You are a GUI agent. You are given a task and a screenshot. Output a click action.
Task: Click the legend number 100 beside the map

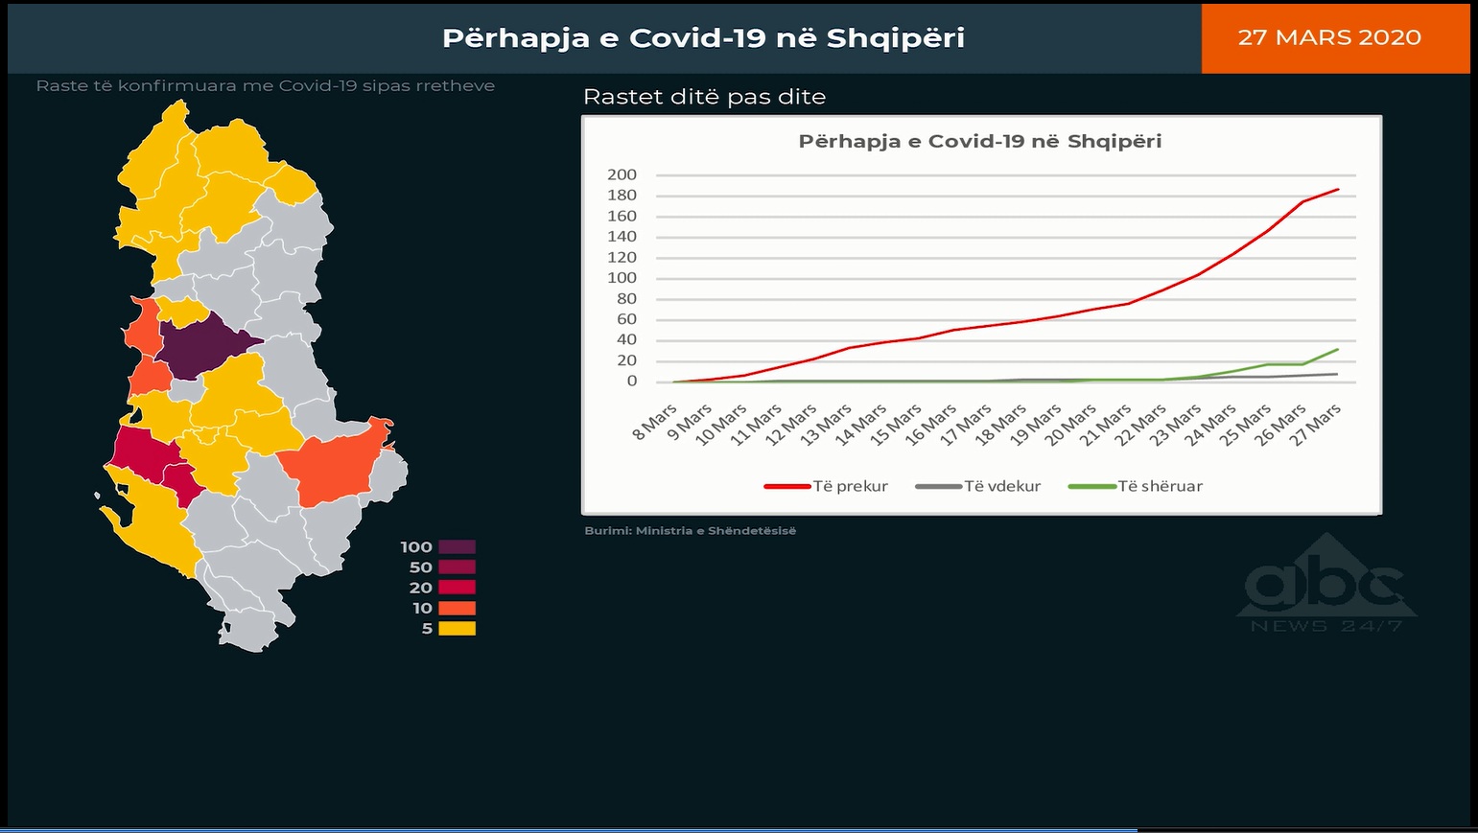[416, 547]
